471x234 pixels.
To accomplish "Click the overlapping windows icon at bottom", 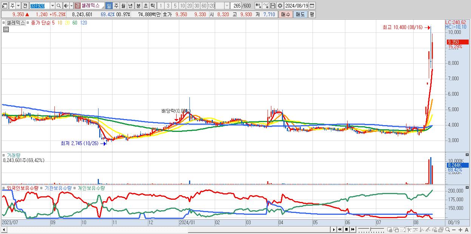I will coord(396,229).
